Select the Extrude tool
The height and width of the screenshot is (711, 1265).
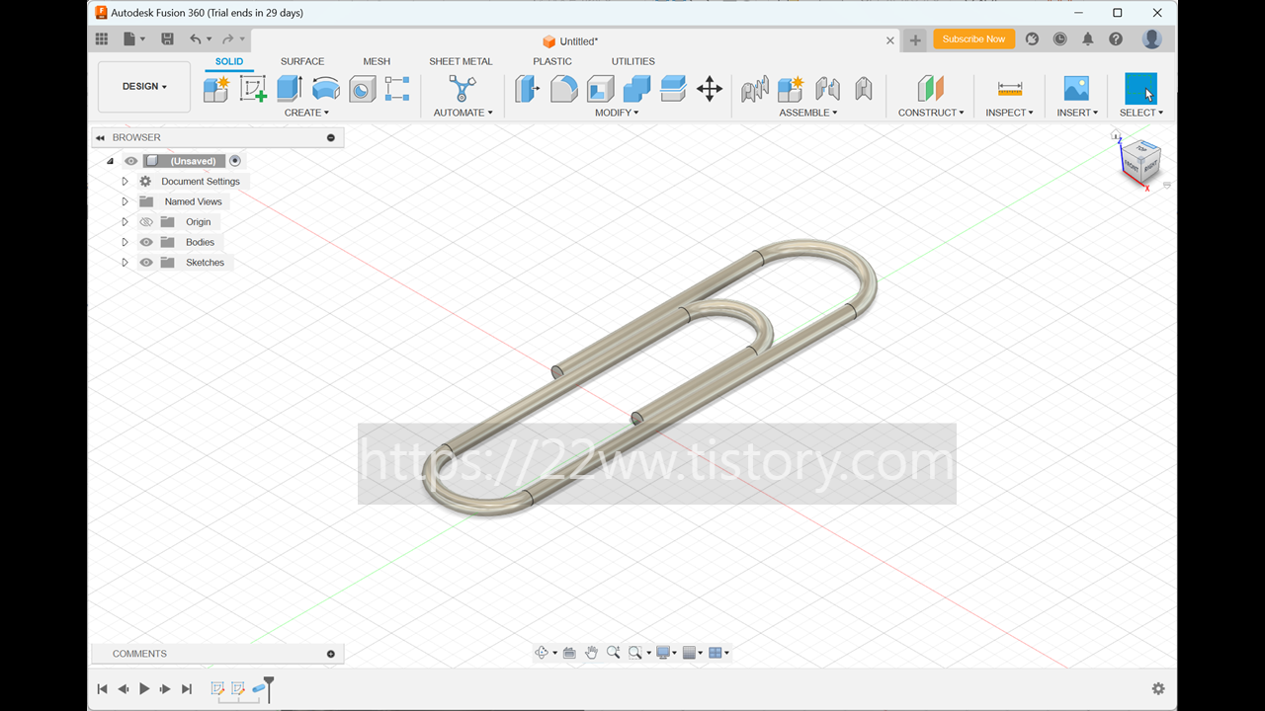290,89
